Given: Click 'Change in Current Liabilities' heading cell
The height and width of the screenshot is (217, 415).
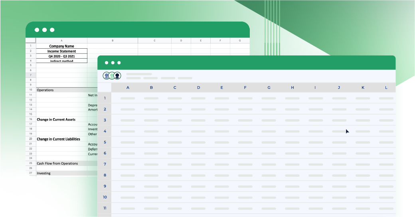Looking at the screenshot, I should pos(59,139).
